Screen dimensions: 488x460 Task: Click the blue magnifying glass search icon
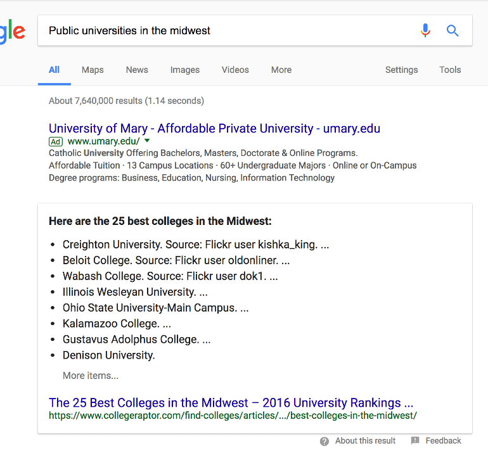[x=453, y=30]
